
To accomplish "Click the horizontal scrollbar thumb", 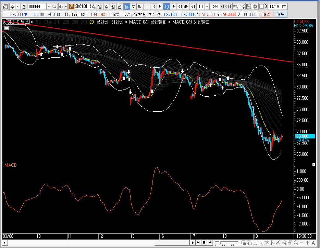I will (x=172, y=243).
